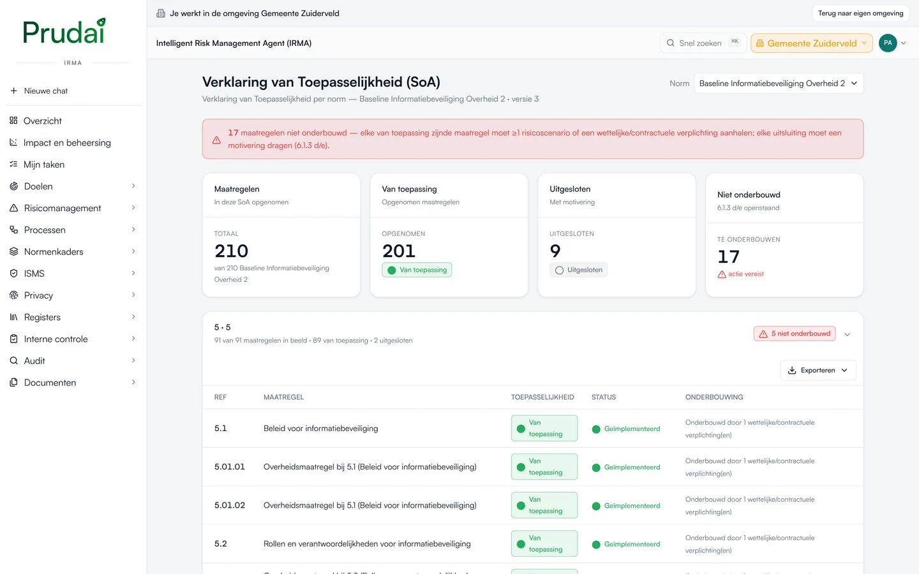Click the Overzicht grid icon
This screenshot has height=574, width=919.
[x=13, y=121]
